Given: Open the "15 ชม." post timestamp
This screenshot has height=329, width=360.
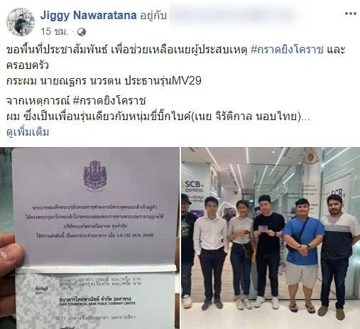Looking at the screenshot, I should 55,31.
